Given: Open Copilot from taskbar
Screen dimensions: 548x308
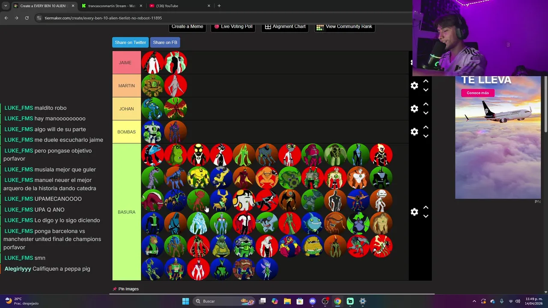Looking at the screenshot, I should (x=275, y=301).
